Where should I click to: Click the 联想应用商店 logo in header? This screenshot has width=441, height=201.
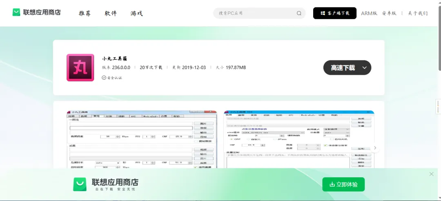[x=37, y=12]
